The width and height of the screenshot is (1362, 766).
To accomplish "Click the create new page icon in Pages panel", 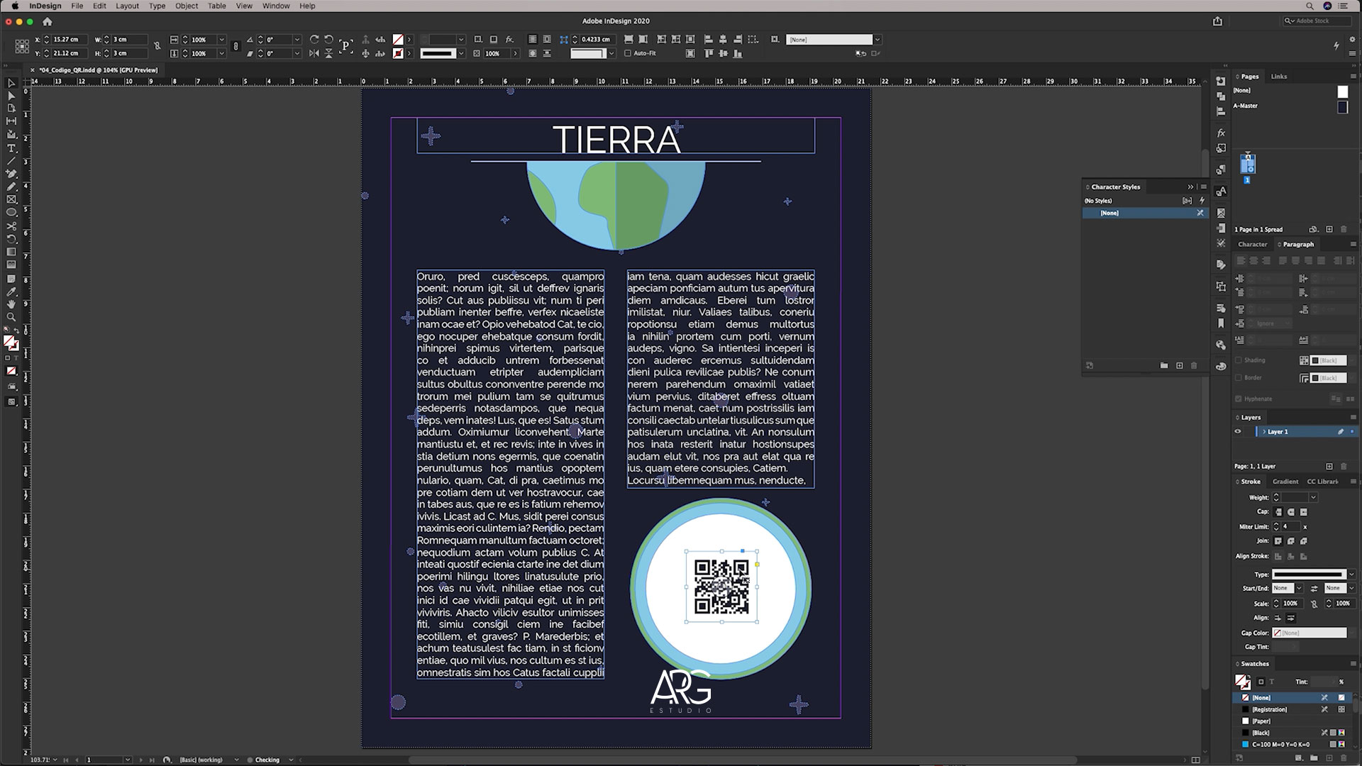I will point(1331,229).
